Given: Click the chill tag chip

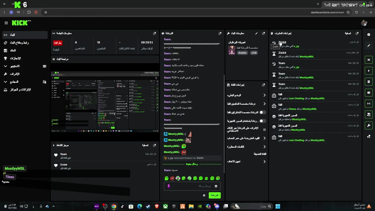Looking at the screenshot, I should point(254,53).
